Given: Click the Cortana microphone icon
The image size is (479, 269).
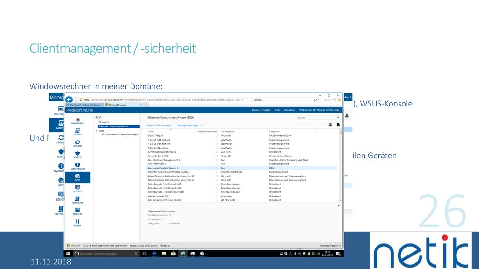Looking at the screenshot, I should tap(136, 254).
